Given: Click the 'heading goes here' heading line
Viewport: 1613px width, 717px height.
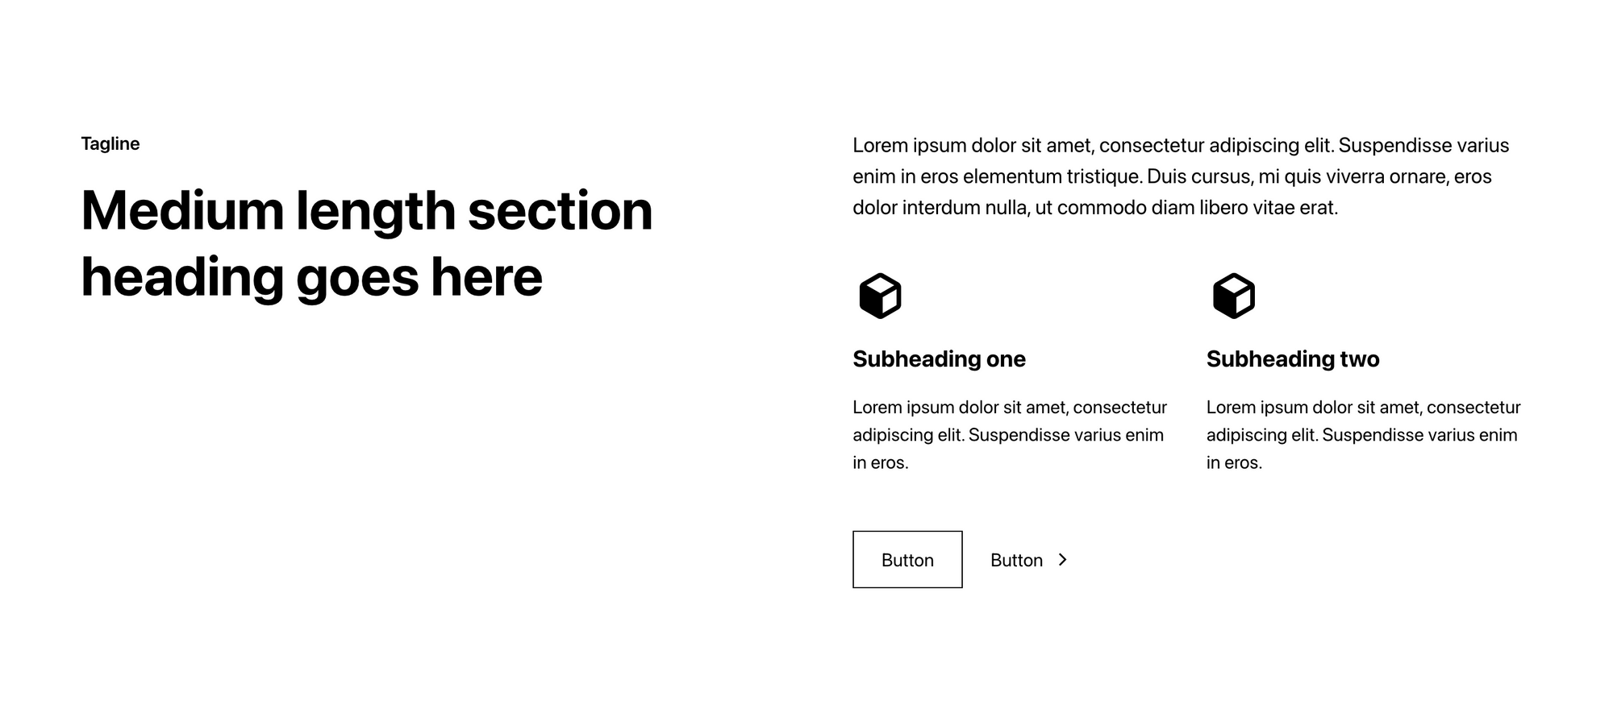Looking at the screenshot, I should coord(311,277).
